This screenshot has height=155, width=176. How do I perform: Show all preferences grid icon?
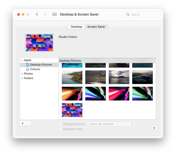(55, 14)
